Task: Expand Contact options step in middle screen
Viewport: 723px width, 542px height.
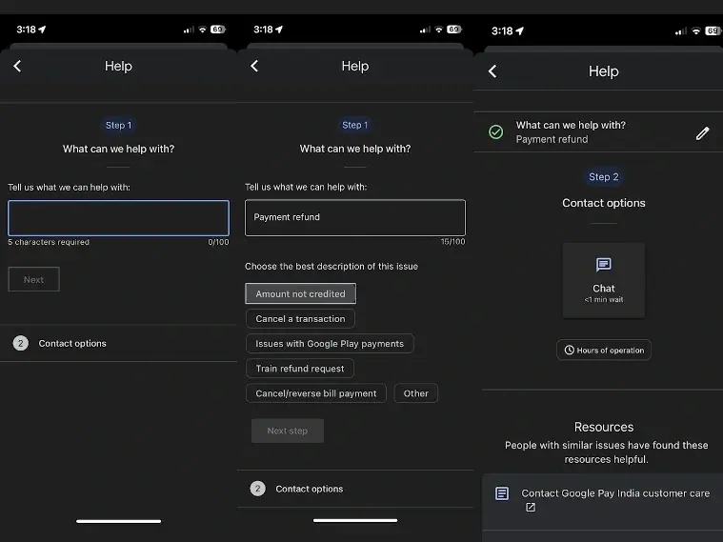Action: [x=309, y=489]
